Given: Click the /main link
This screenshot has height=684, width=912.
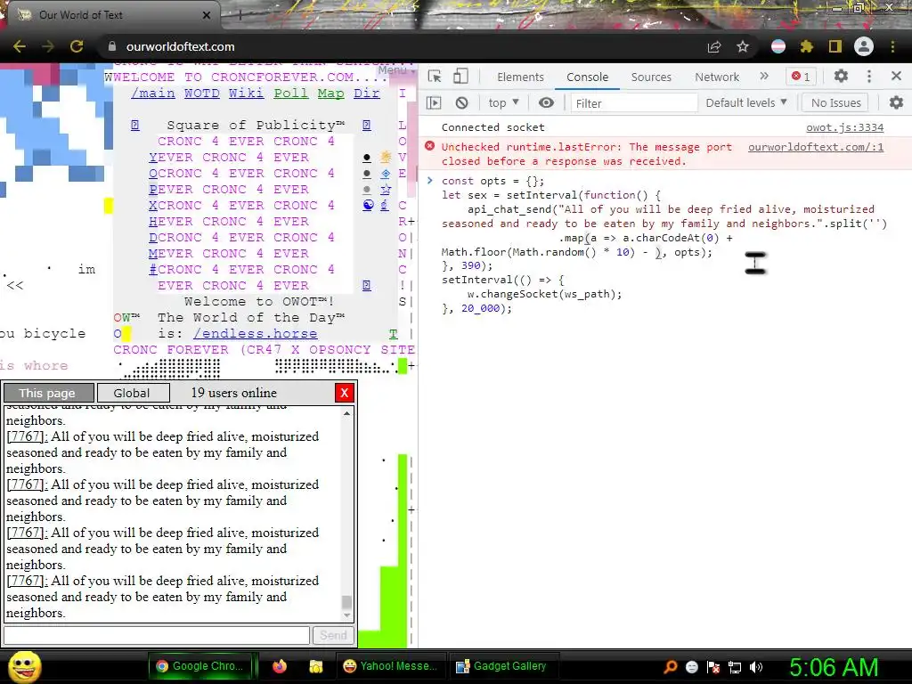Looking at the screenshot, I should pos(153,93).
